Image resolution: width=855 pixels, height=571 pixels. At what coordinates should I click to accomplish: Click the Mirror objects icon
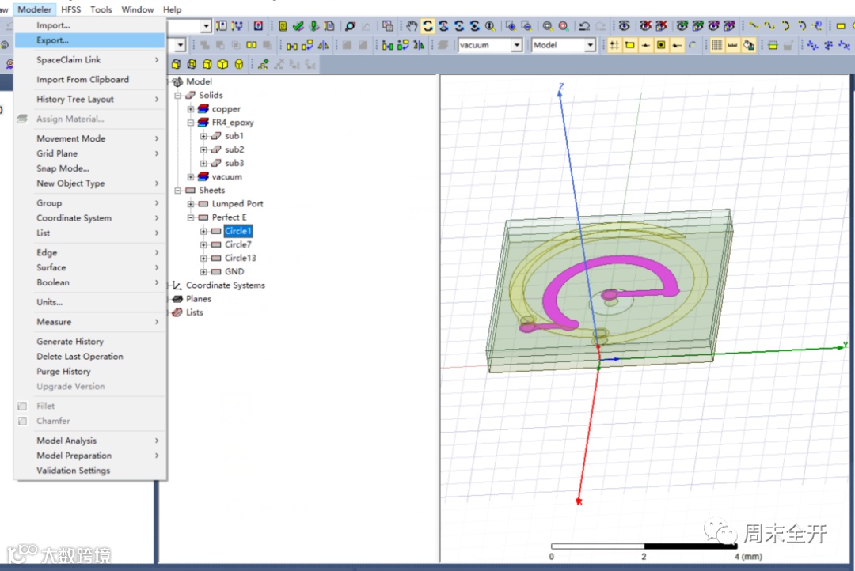pyautogui.click(x=323, y=45)
